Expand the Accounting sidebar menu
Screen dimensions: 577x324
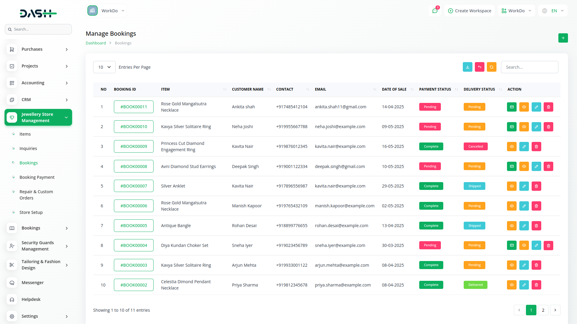coord(38,83)
